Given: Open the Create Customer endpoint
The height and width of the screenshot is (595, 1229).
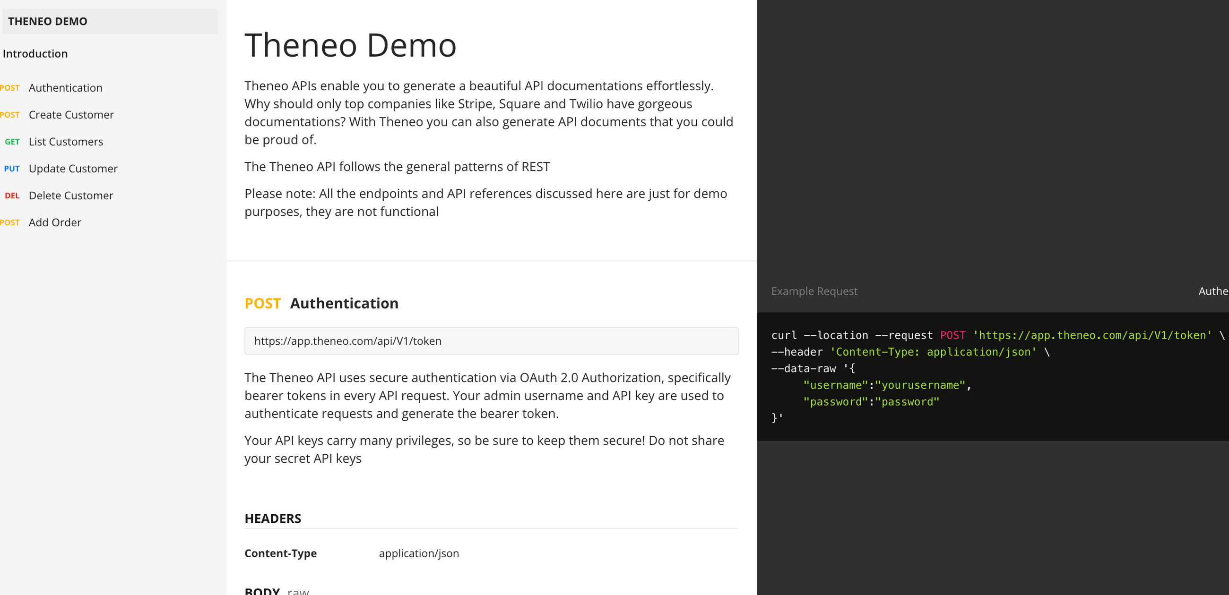Looking at the screenshot, I should point(71,114).
